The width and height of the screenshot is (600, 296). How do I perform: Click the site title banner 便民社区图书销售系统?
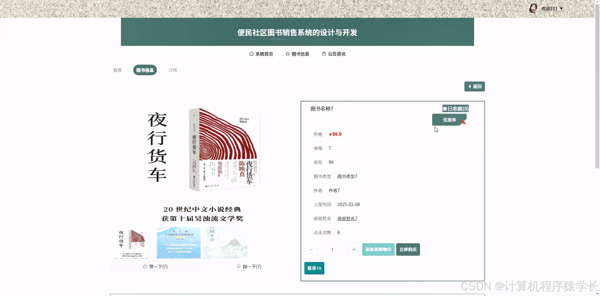[x=297, y=32]
